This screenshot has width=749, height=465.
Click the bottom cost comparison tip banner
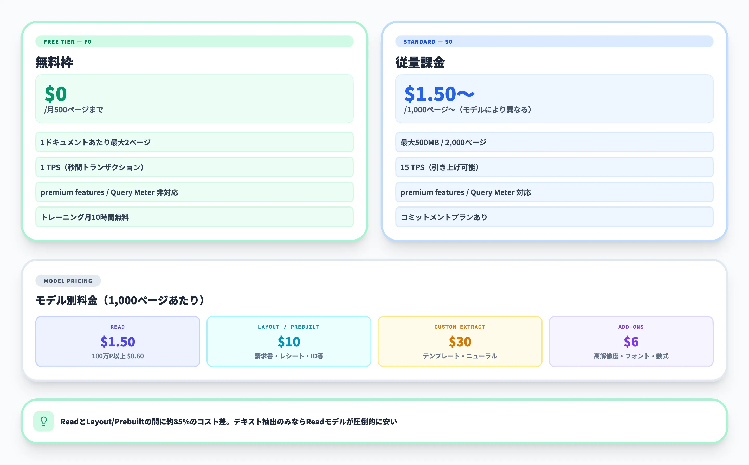pos(374,422)
